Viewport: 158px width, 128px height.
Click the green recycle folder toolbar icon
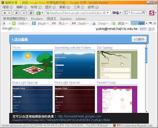coord(38,13)
